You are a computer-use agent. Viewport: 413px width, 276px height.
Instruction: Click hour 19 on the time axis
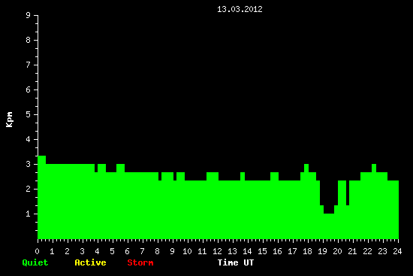[322, 251]
